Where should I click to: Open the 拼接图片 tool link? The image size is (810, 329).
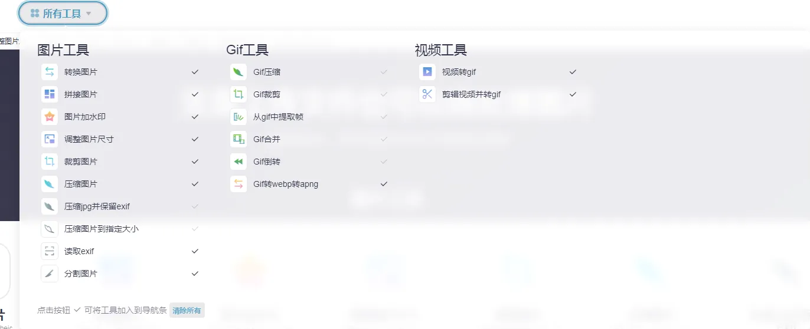pyautogui.click(x=81, y=94)
